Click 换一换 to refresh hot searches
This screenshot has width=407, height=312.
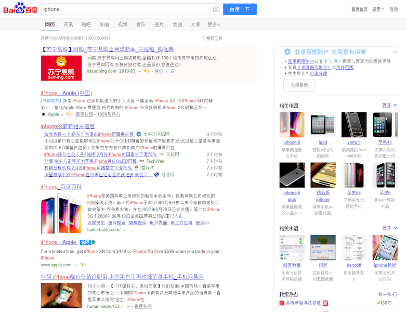(385, 294)
